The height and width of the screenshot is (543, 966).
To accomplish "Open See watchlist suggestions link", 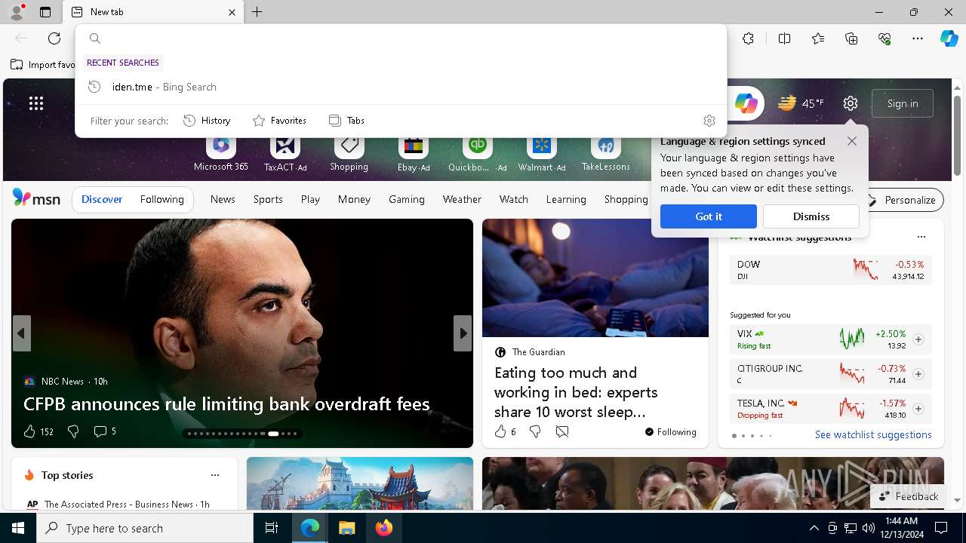I will [873, 434].
